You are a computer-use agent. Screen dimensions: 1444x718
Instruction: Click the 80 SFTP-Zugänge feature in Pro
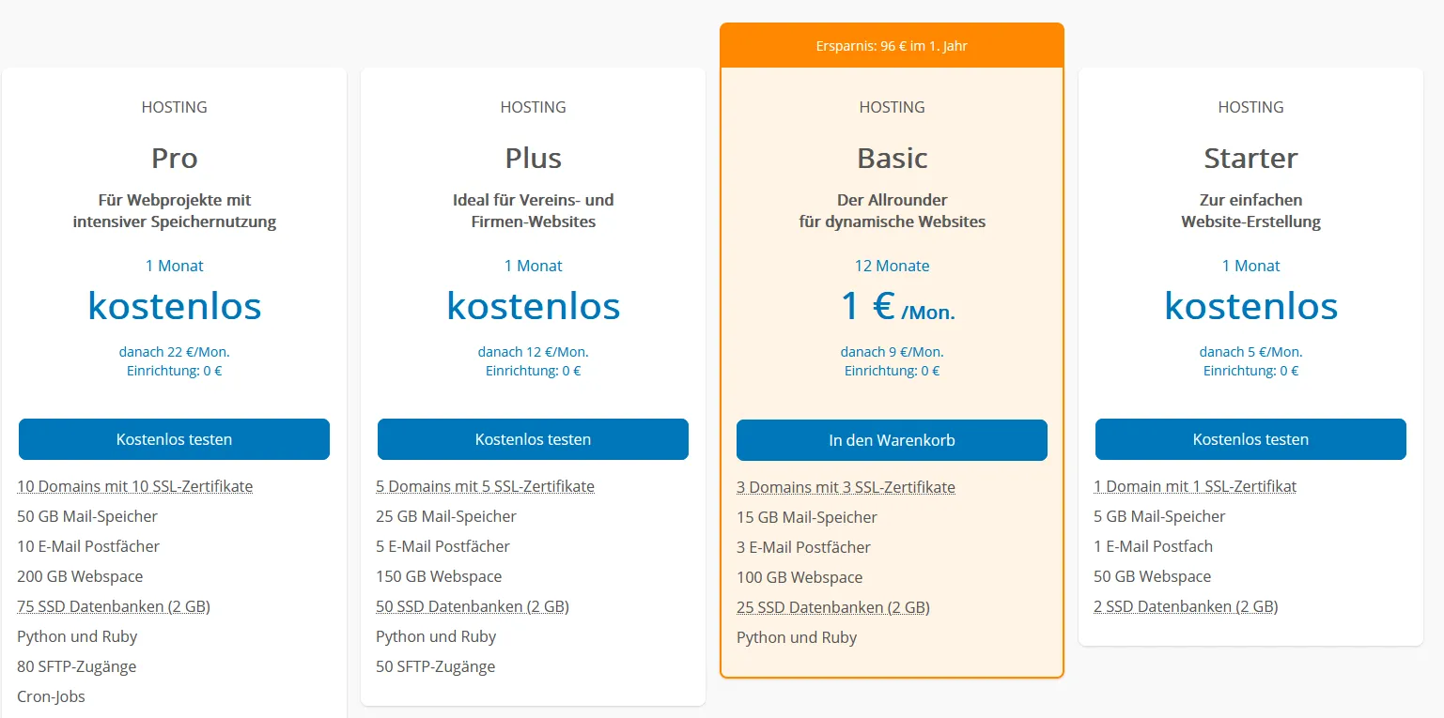click(x=77, y=666)
